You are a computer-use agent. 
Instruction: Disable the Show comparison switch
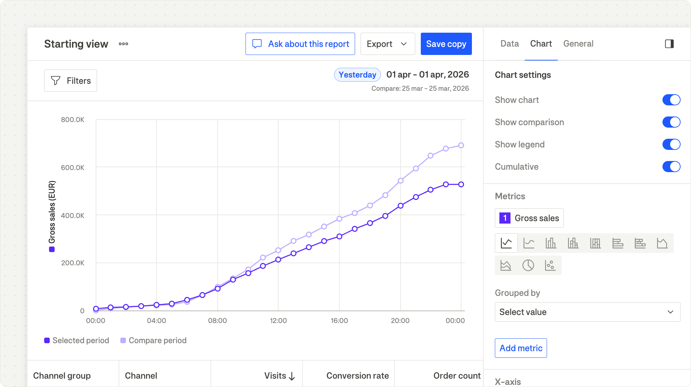[671, 122]
